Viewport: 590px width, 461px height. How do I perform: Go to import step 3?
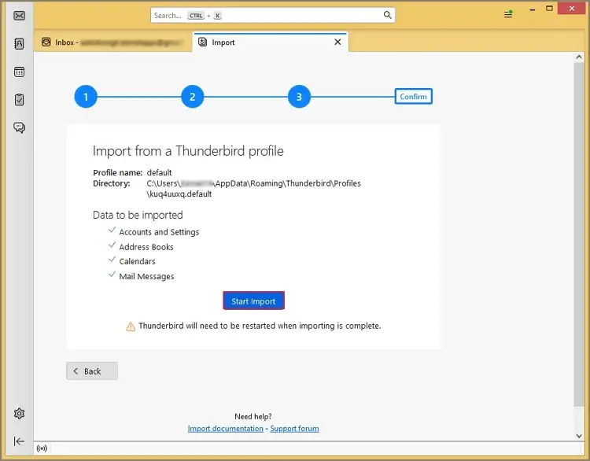point(299,97)
